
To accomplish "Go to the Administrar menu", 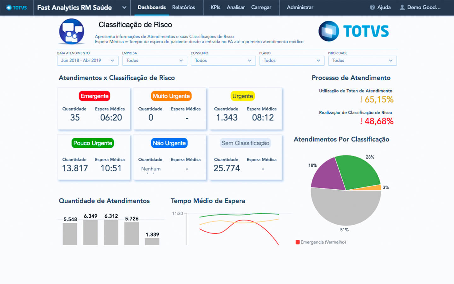I will click(300, 7).
